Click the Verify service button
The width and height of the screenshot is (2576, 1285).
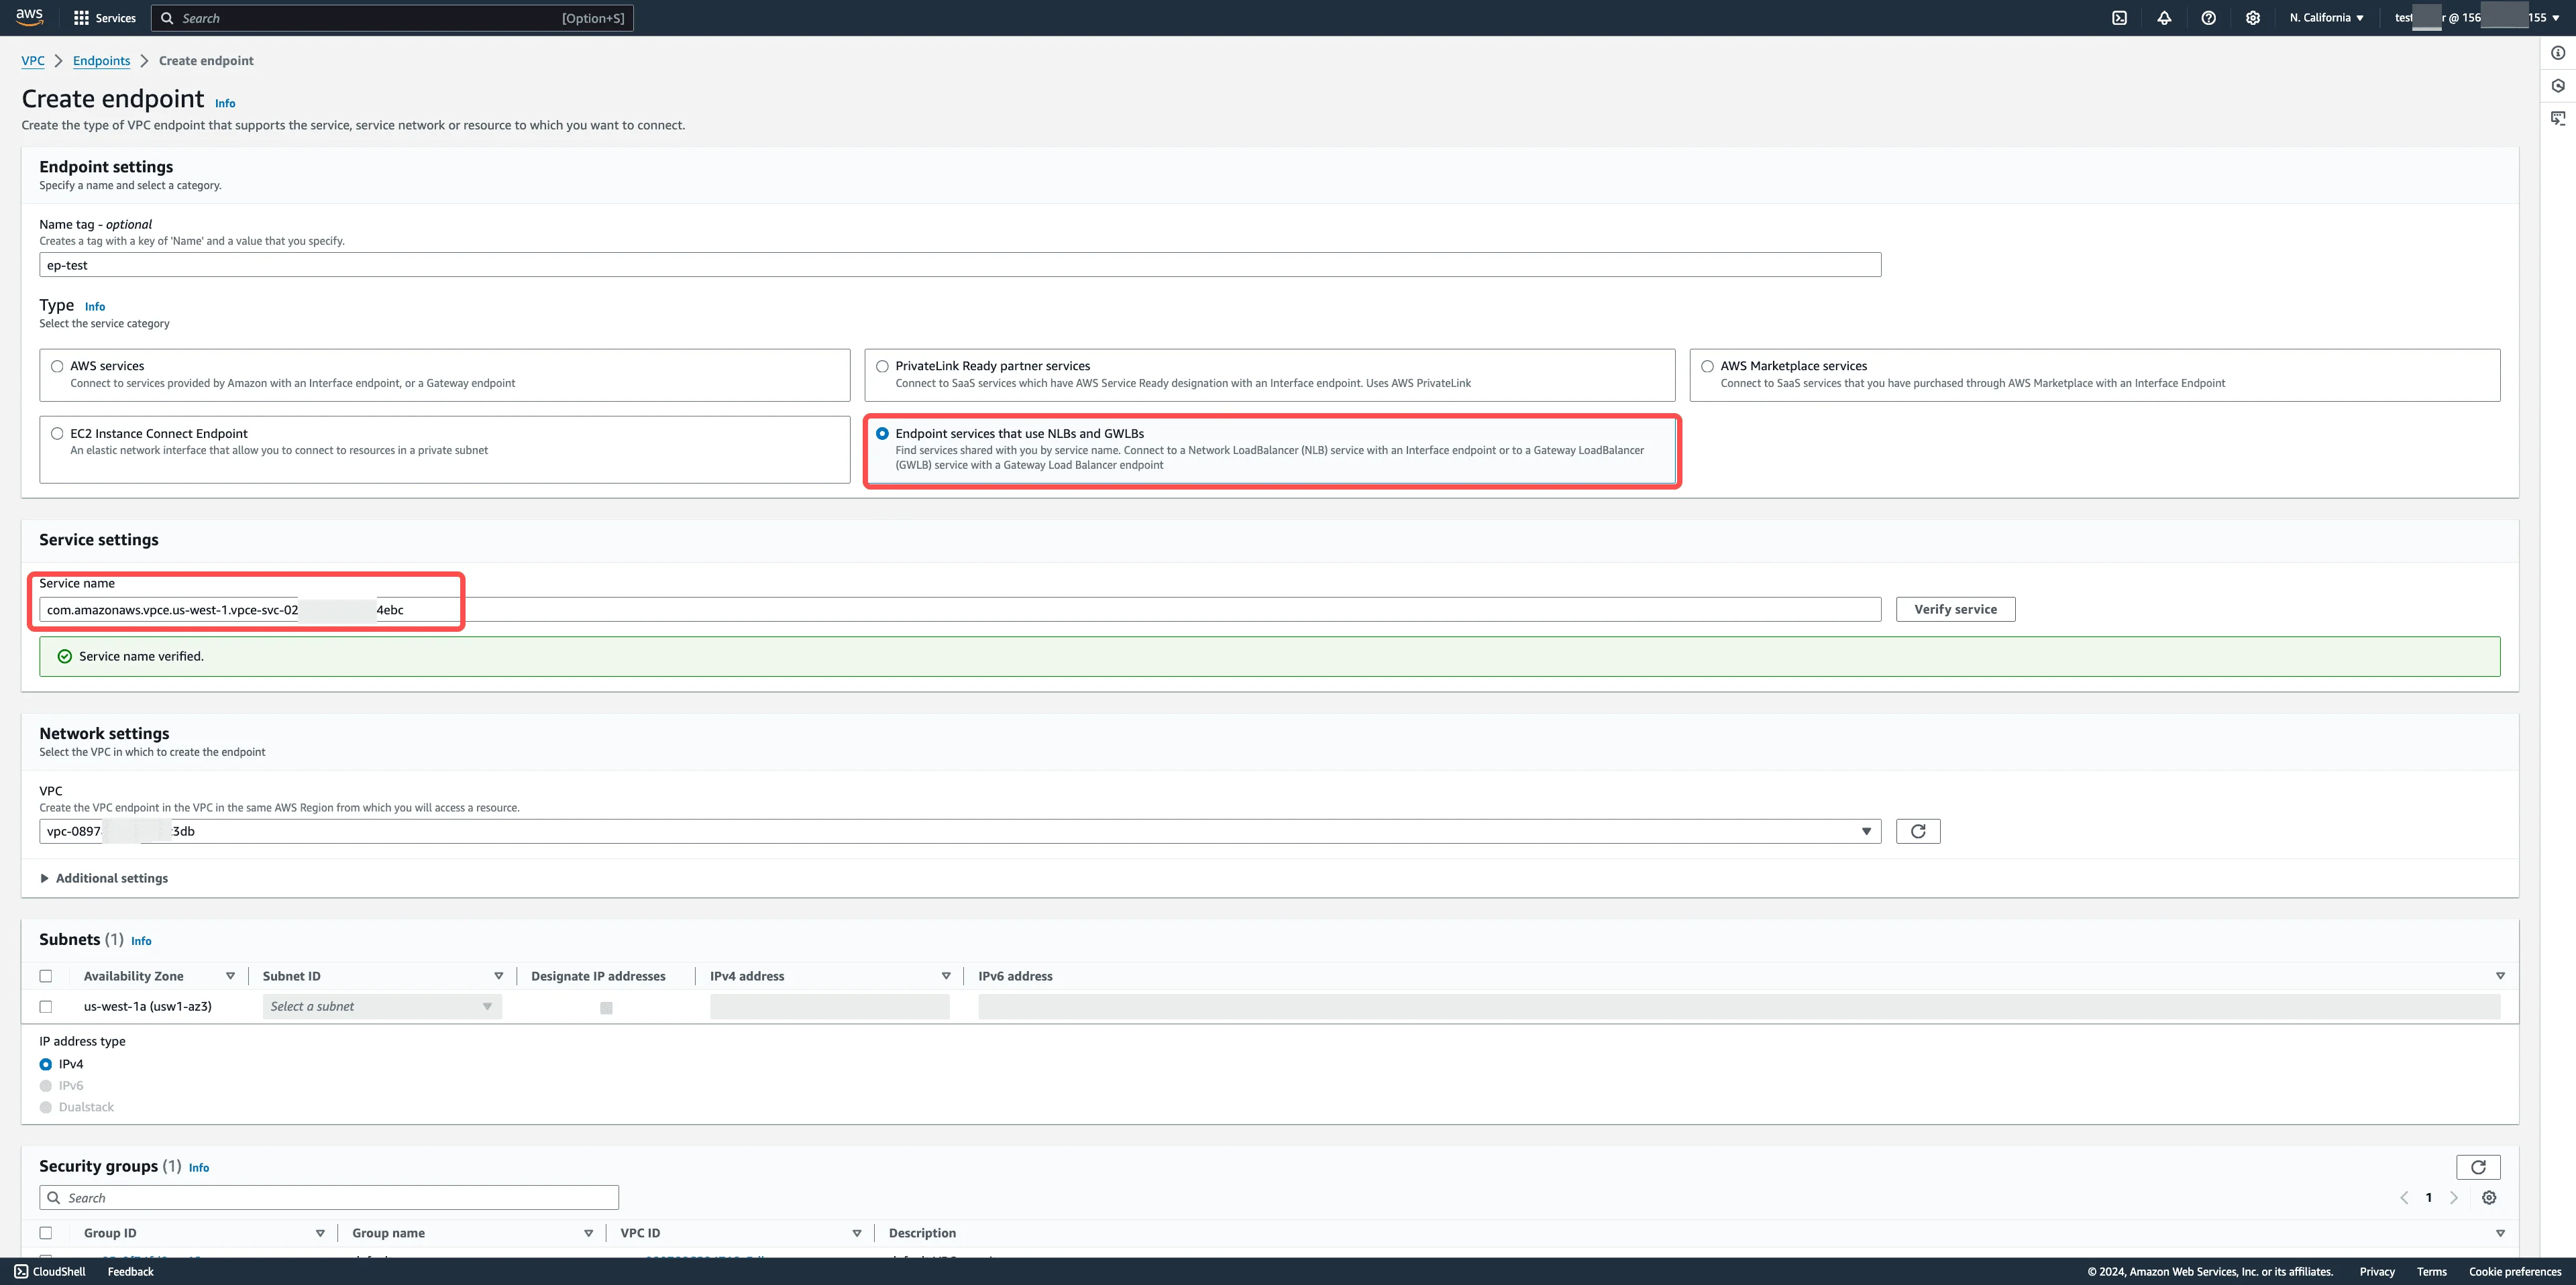pyautogui.click(x=1954, y=609)
